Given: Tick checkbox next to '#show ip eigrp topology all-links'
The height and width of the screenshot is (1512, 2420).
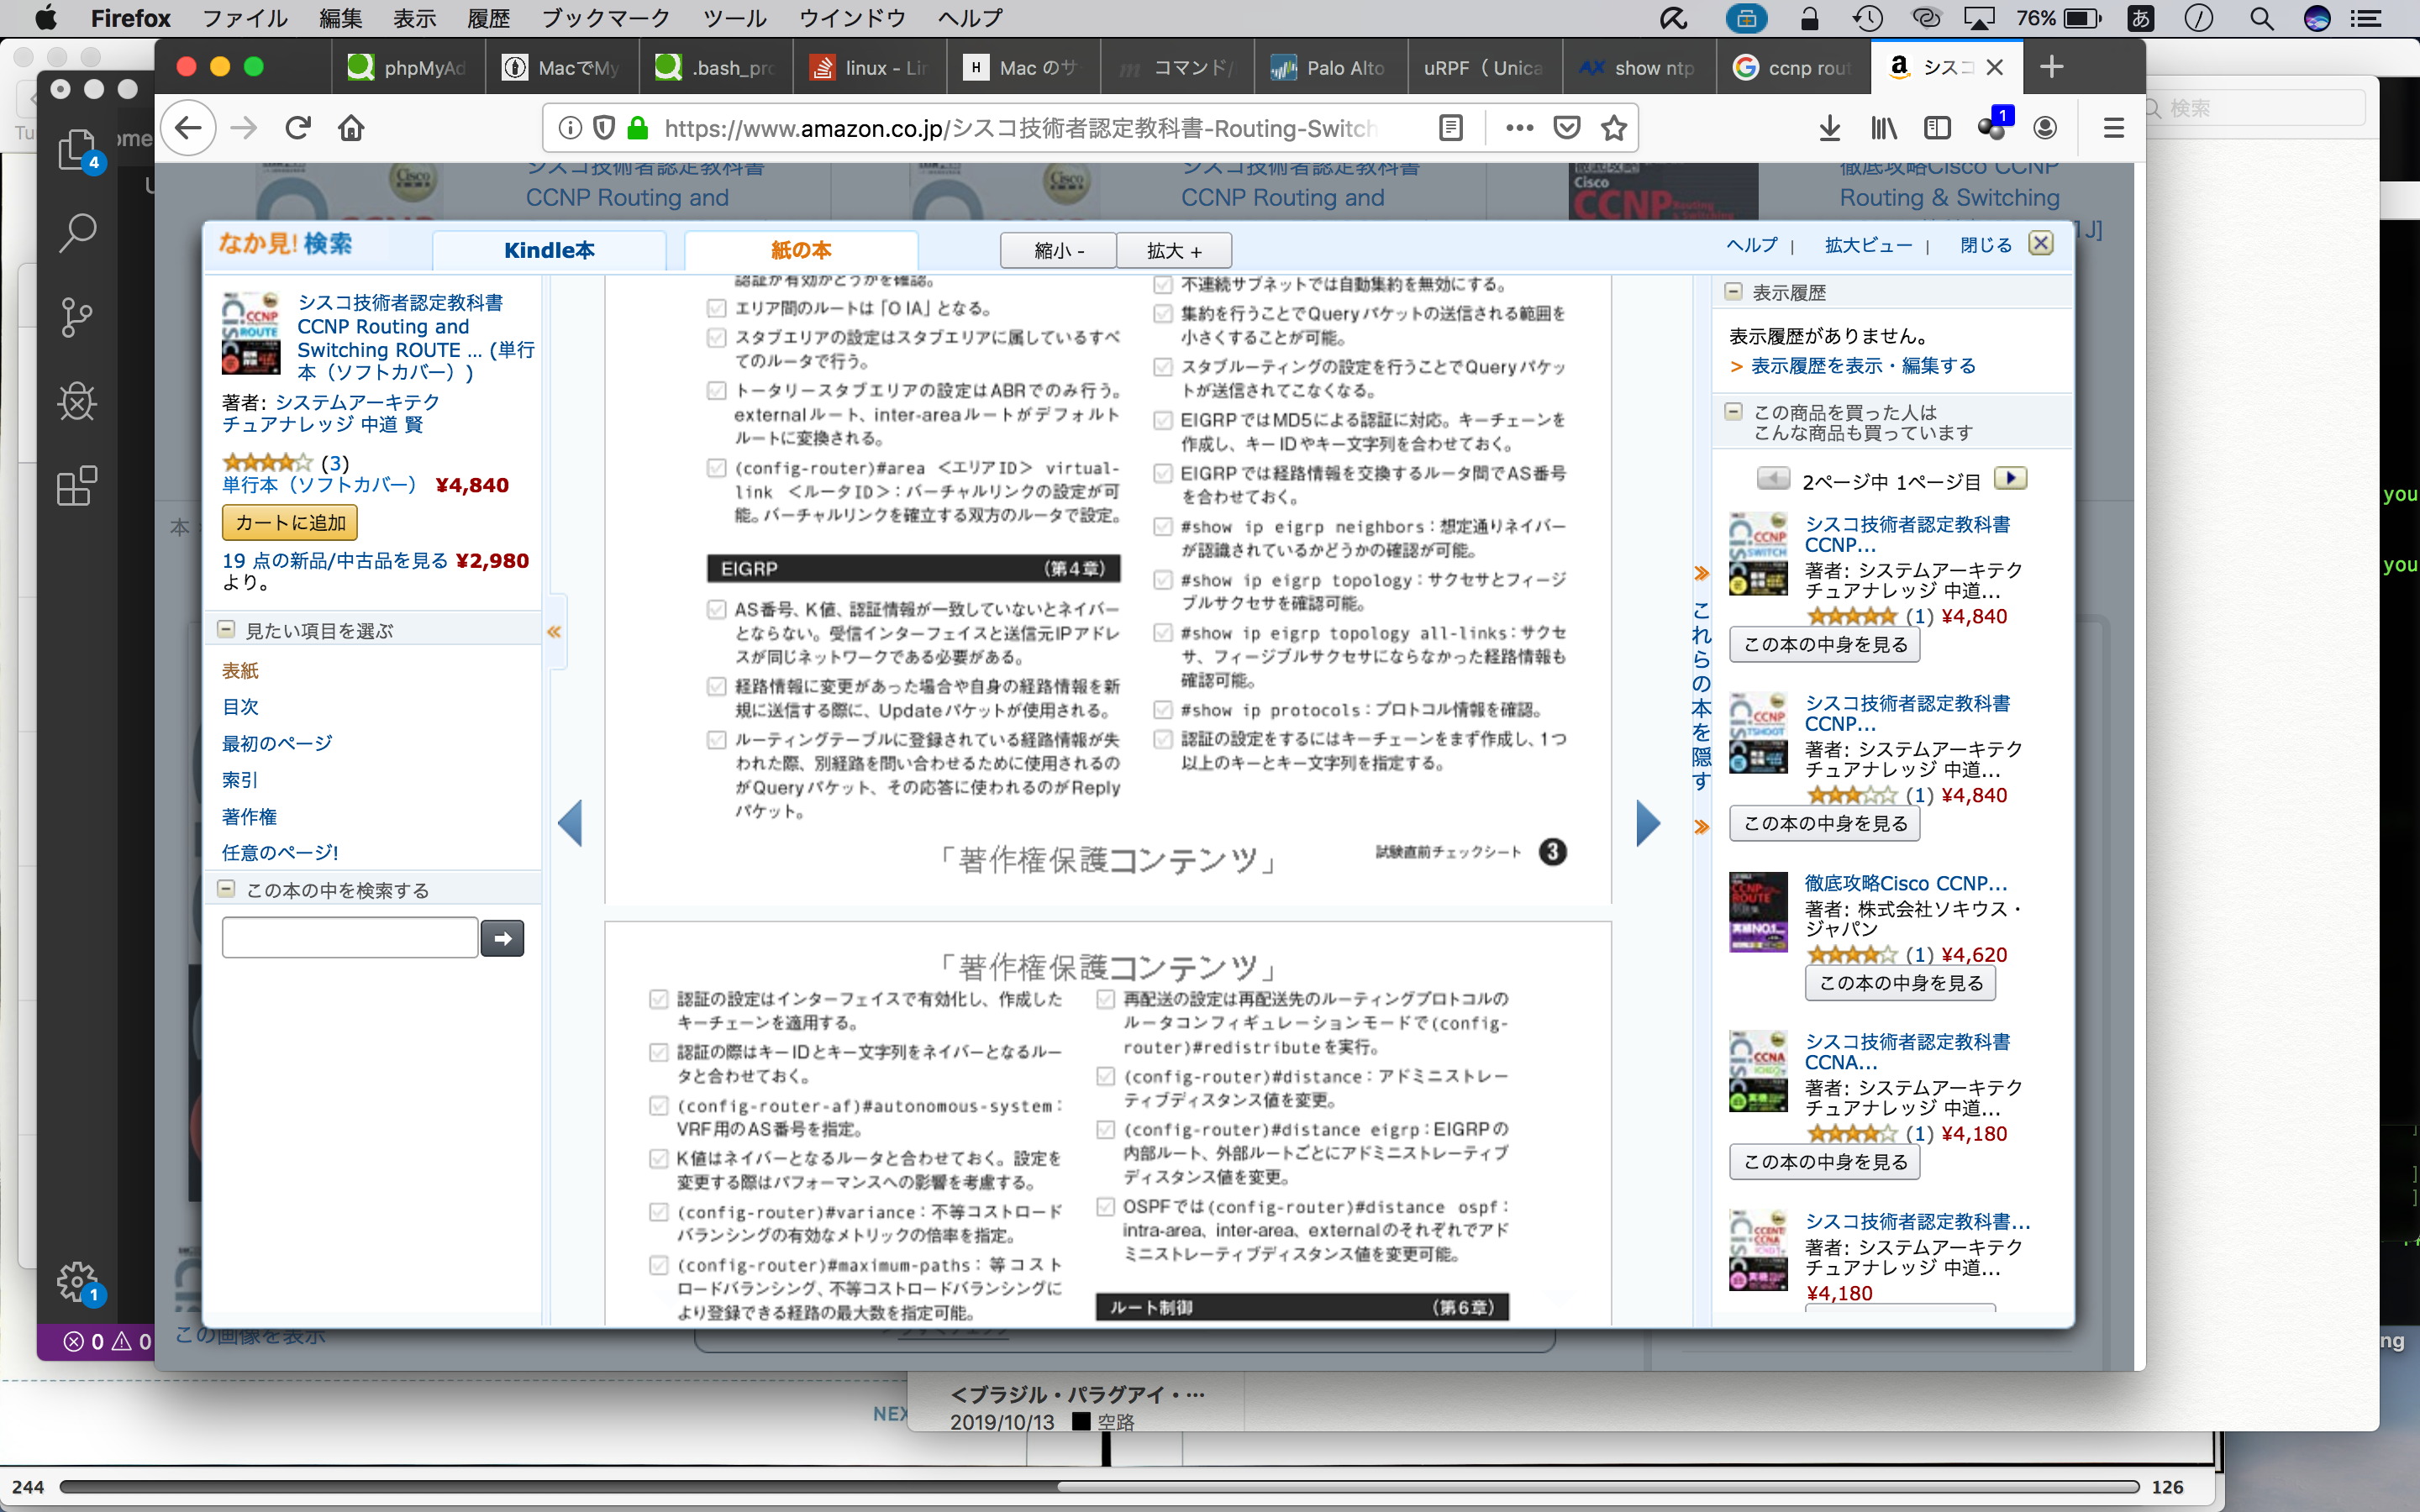Looking at the screenshot, I should 1162,633.
